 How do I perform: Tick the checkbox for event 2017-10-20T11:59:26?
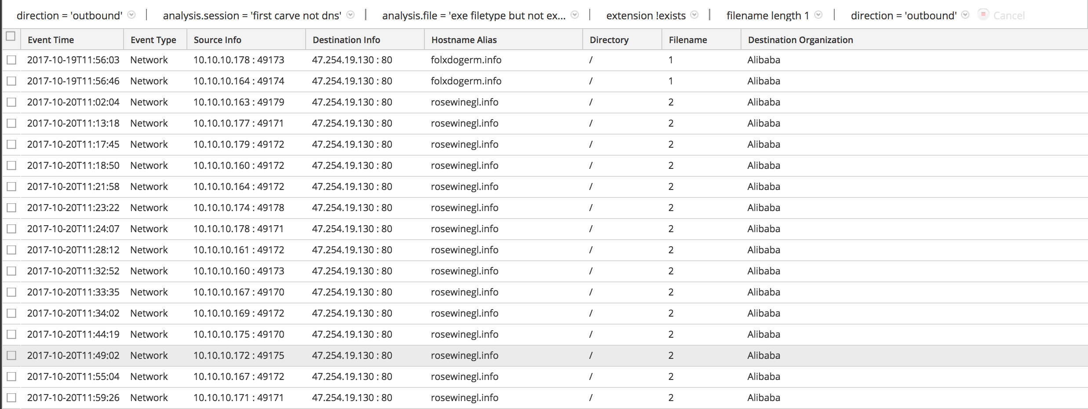[x=12, y=398]
